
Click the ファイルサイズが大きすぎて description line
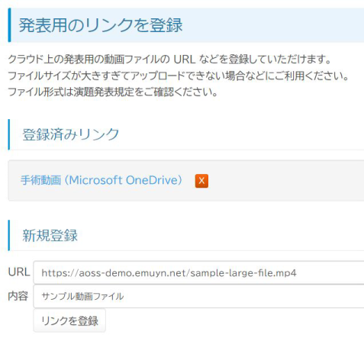[x=179, y=76]
